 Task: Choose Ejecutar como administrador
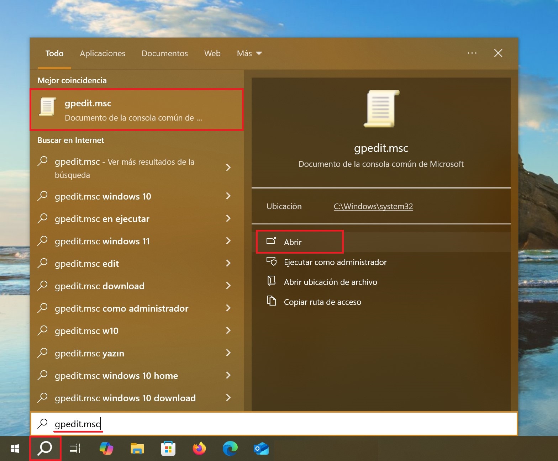coord(335,262)
